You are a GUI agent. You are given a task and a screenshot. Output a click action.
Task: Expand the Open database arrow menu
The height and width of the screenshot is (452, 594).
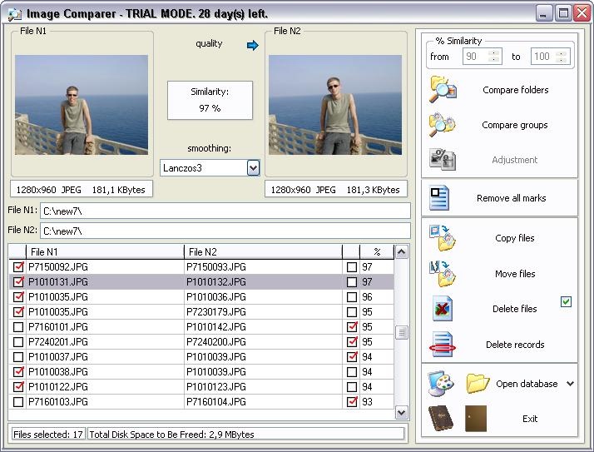[570, 384]
